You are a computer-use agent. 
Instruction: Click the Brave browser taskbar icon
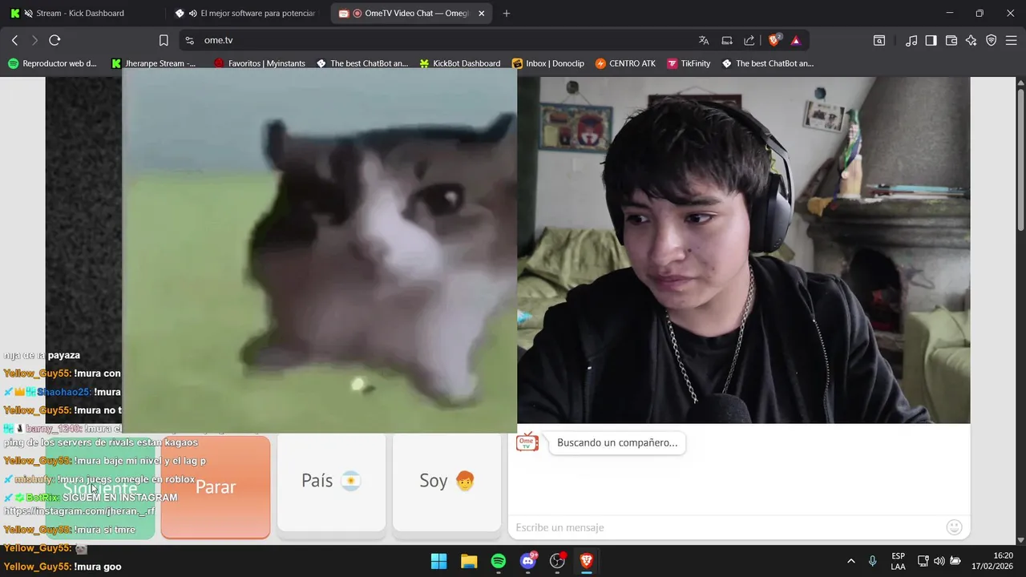point(588,561)
